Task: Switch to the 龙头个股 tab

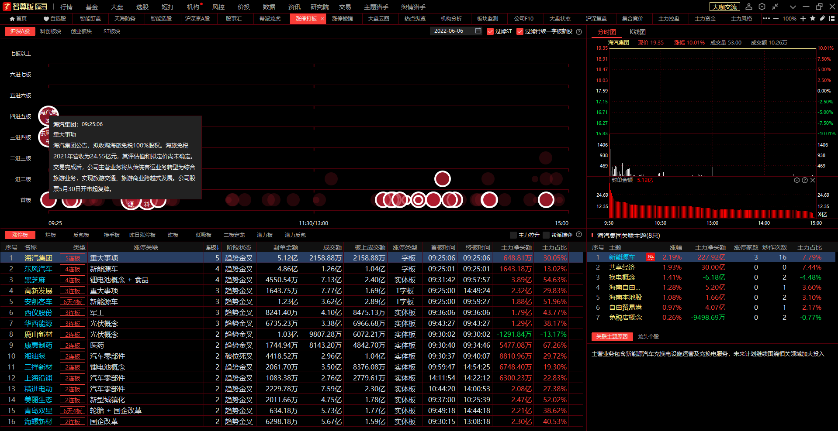Action: tap(648, 337)
